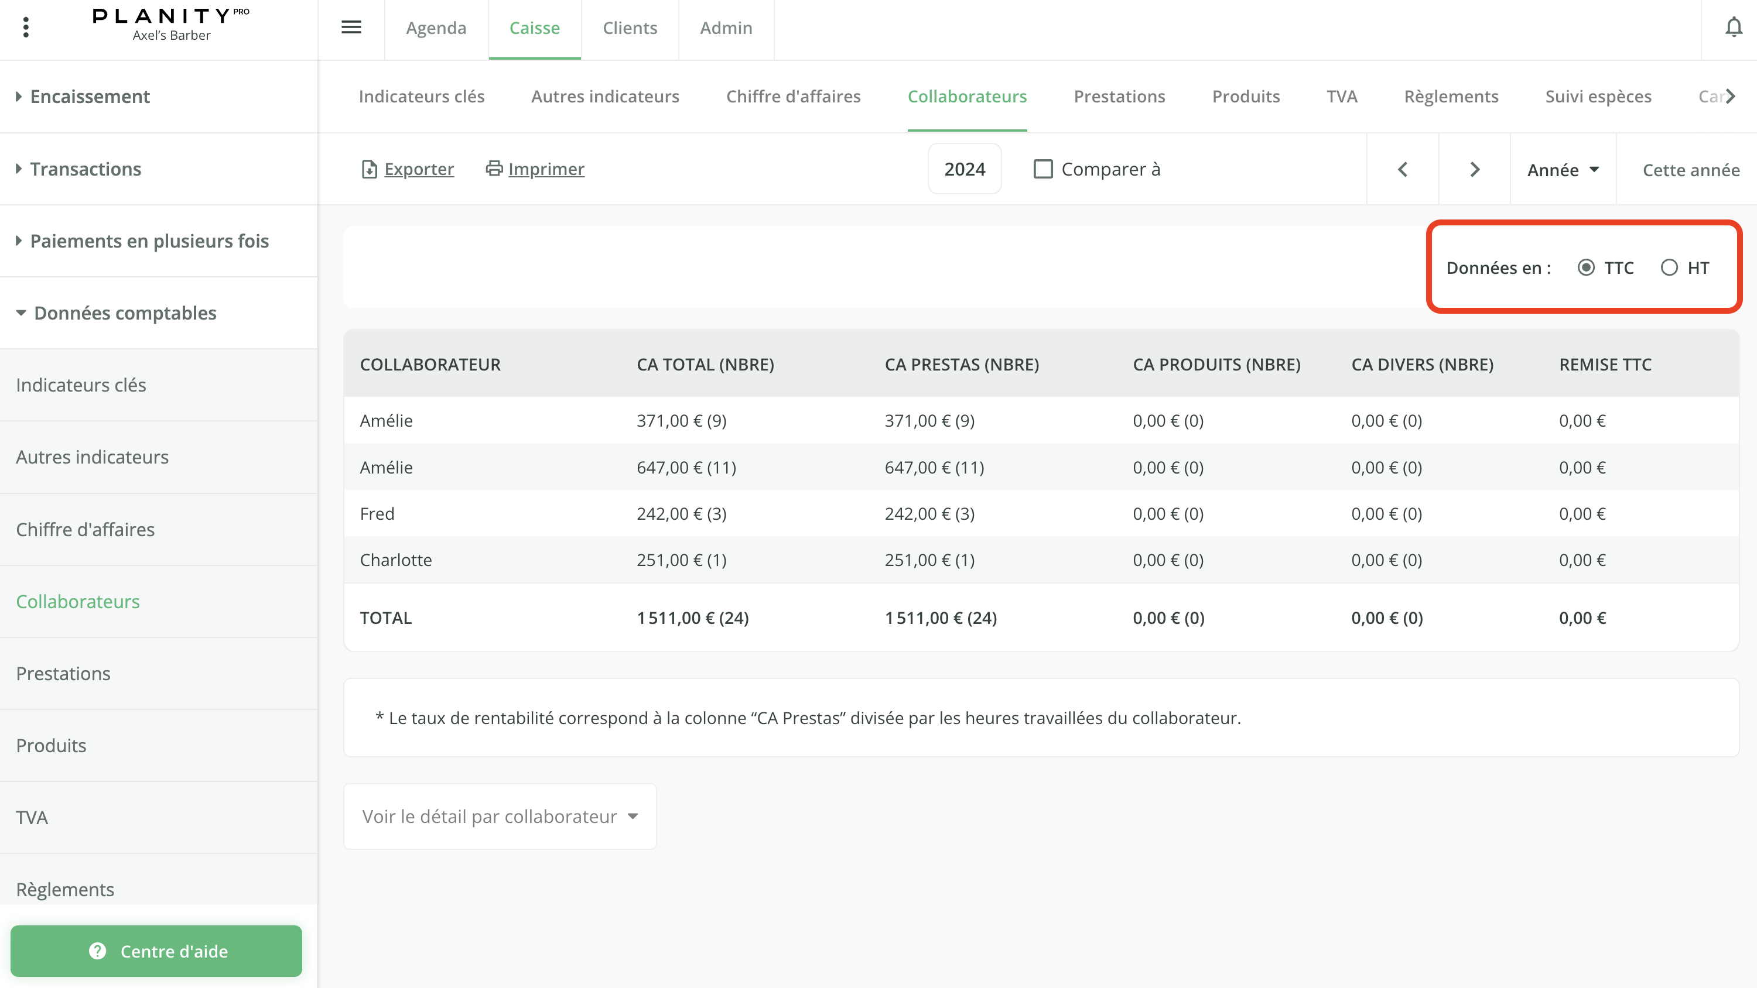Open the Année period dropdown
Screen dimensions: 1757x988
click(1563, 170)
